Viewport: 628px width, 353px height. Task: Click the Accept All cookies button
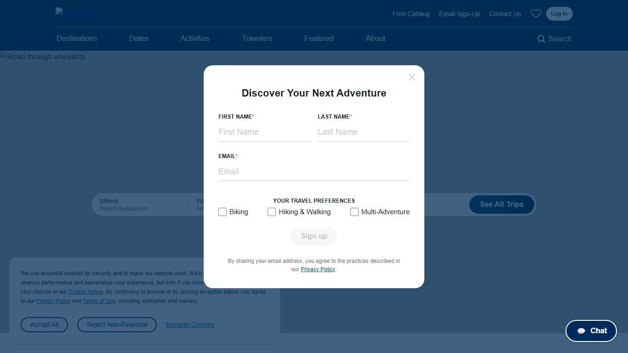pos(44,325)
